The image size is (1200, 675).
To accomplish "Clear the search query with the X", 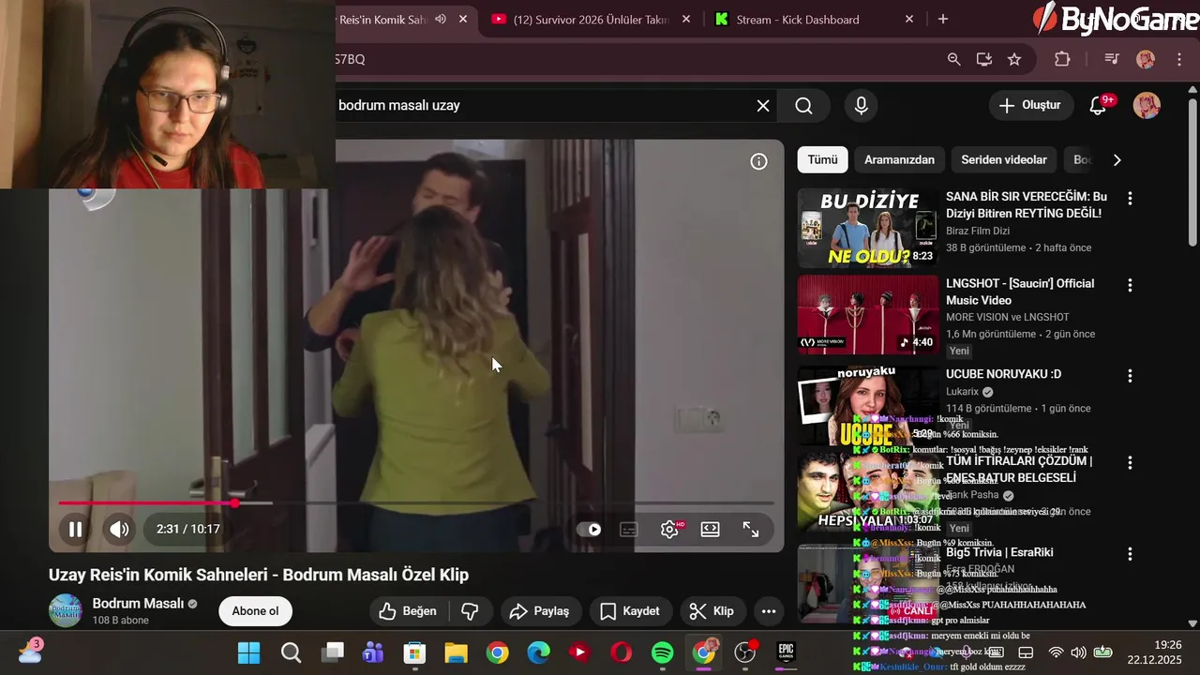I will (x=763, y=106).
